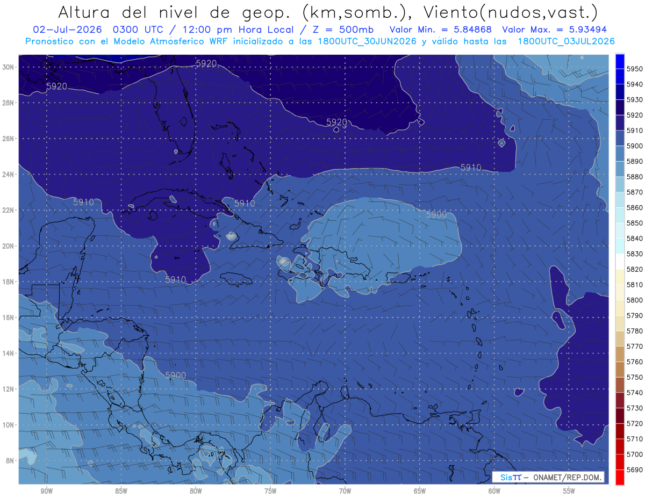Click the '5940' value in the color legend
The image size is (645, 498).
pos(634,84)
